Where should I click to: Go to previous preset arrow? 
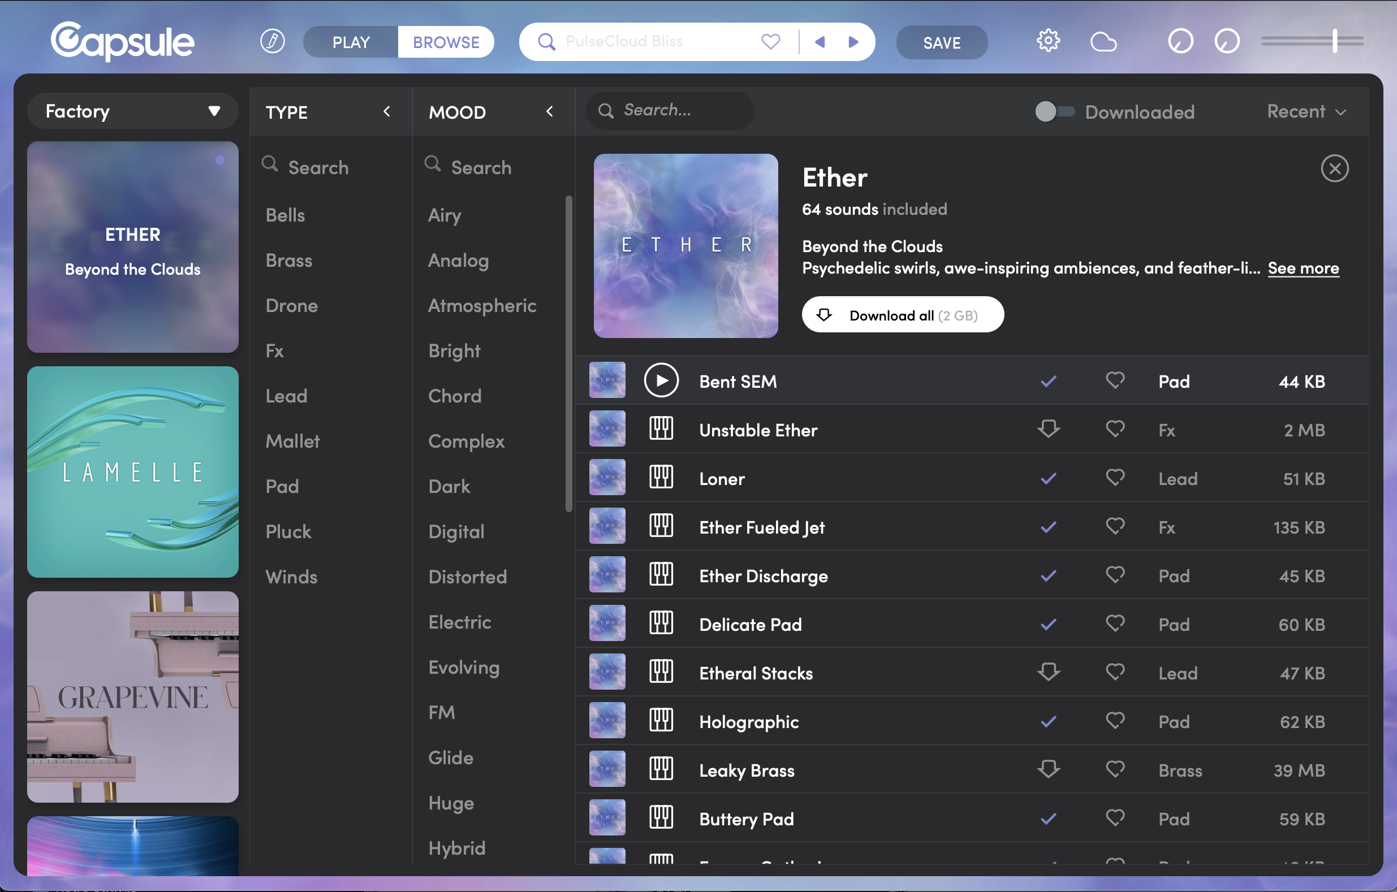coord(820,42)
